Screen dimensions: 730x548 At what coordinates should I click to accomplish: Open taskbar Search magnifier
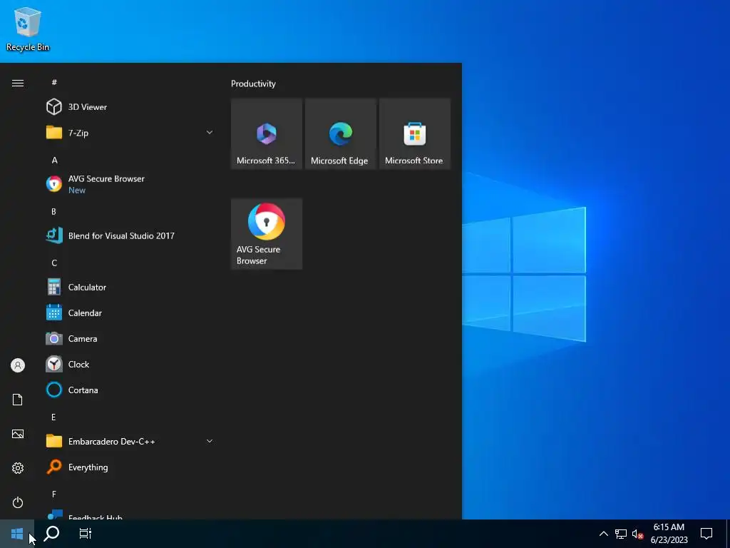coord(51,534)
